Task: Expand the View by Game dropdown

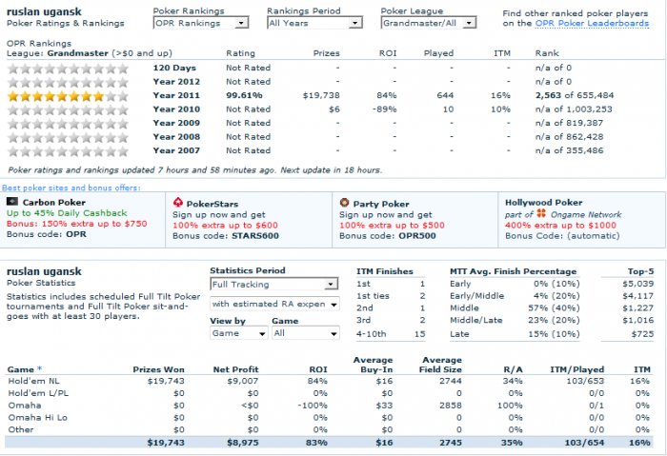Action: tap(238, 333)
